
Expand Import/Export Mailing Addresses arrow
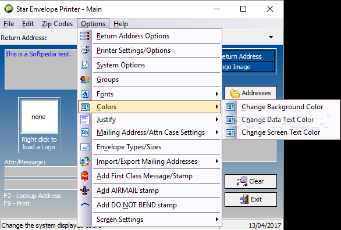(216, 161)
